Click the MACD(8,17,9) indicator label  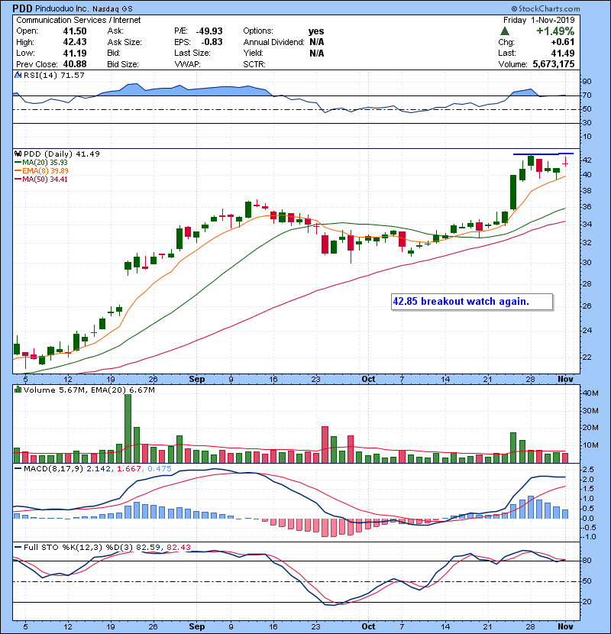pyautogui.click(x=53, y=469)
